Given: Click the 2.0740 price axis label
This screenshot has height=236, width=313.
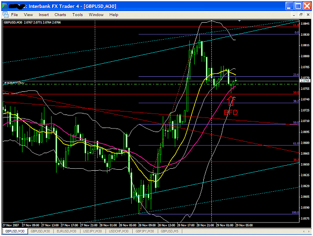Looking at the screenshot, I should tap(305, 99).
